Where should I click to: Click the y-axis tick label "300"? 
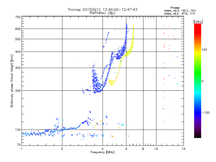[18, 68]
